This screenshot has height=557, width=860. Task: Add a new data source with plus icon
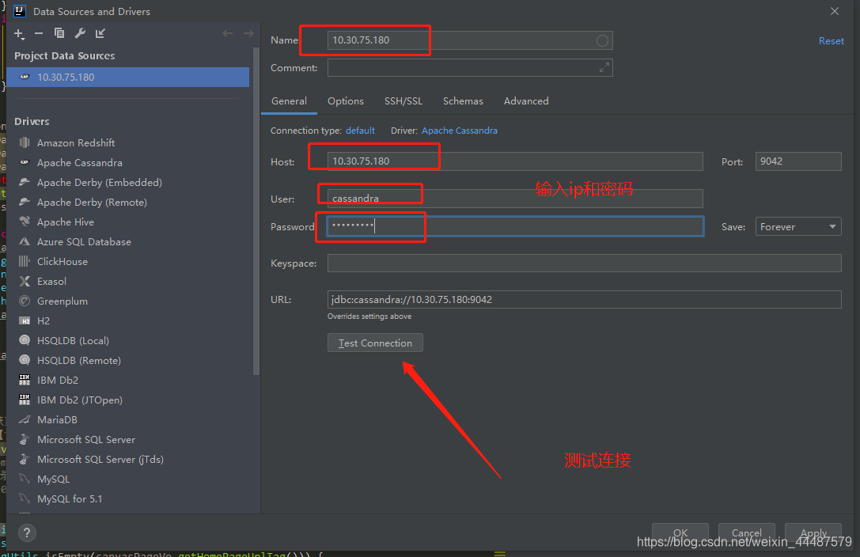19,34
